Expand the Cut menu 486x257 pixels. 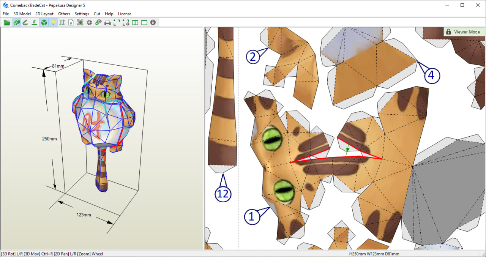97,14
